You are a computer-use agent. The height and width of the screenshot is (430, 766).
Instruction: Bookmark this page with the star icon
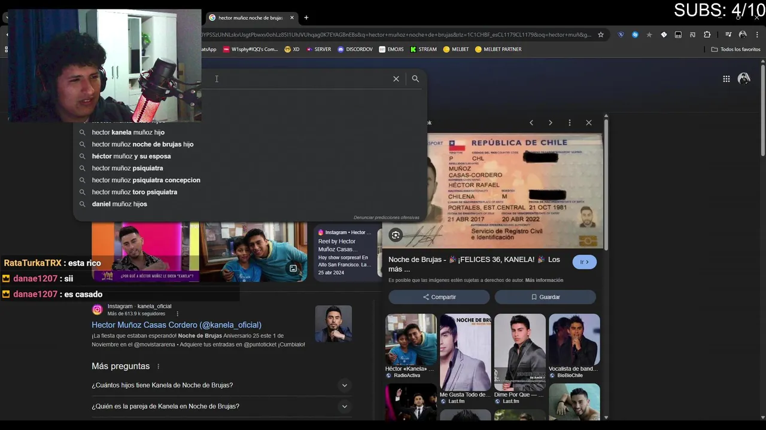click(x=601, y=35)
